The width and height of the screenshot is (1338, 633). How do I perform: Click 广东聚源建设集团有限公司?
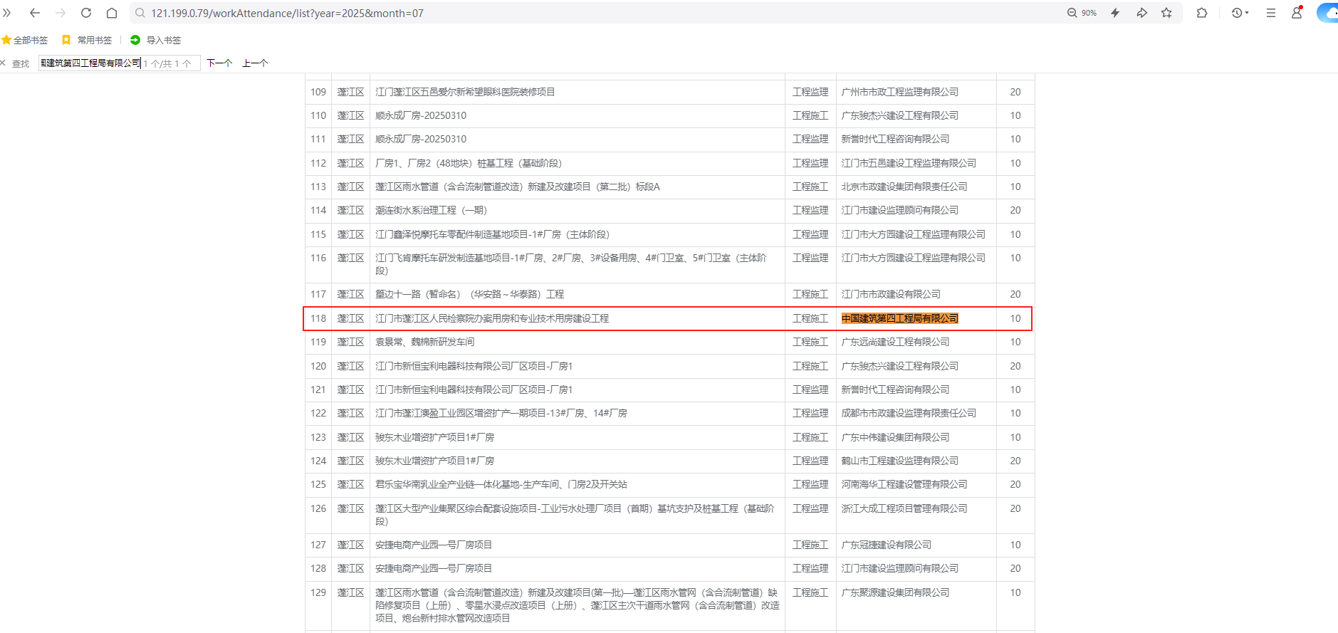(x=895, y=592)
